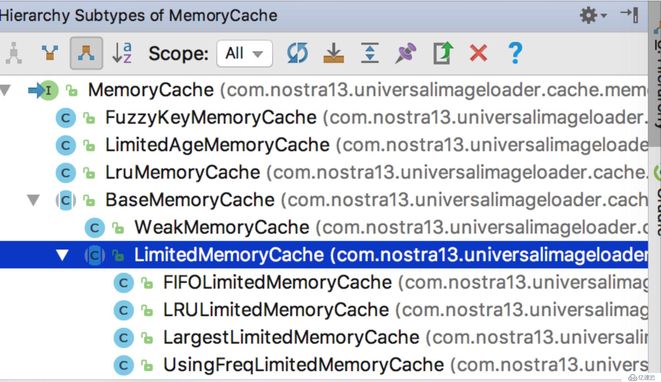Screen dimensions: 661x382
Task: Click the class icon of LargestLimitedMemoryCache
Action: click(123, 338)
